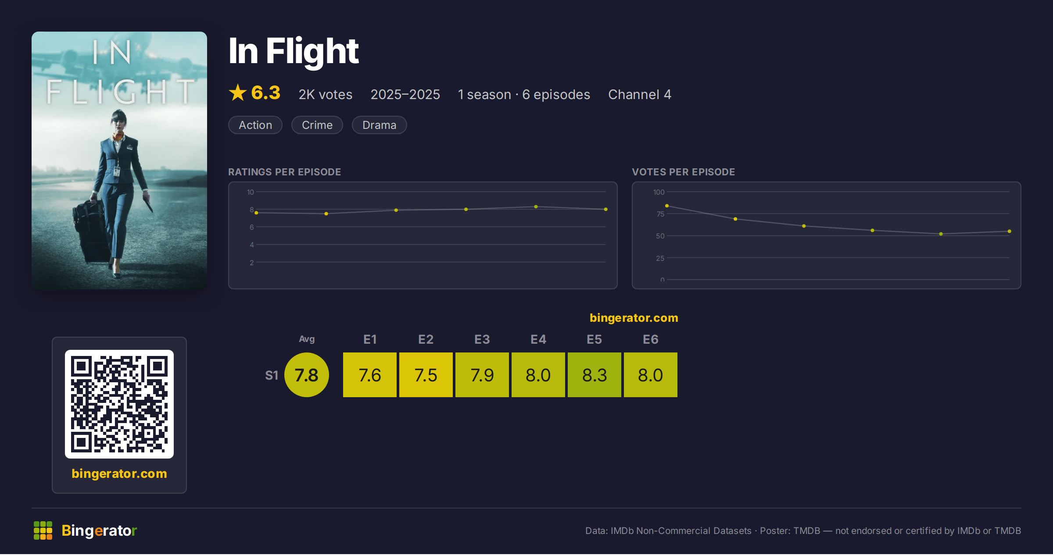Viewport: 1053px width, 555px height.
Task: Click the E3 rating tile 7.9
Action: (482, 375)
